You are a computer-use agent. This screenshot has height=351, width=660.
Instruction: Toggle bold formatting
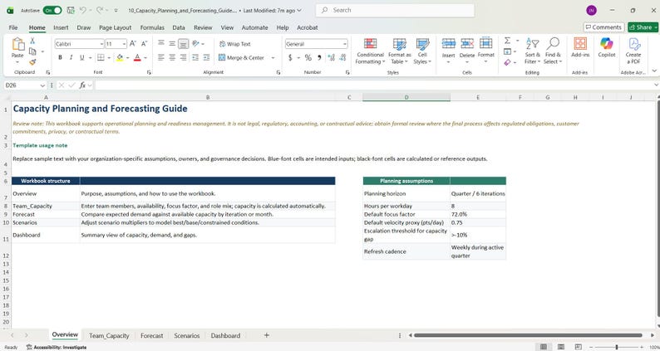pyautogui.click(x=60, y=57)
